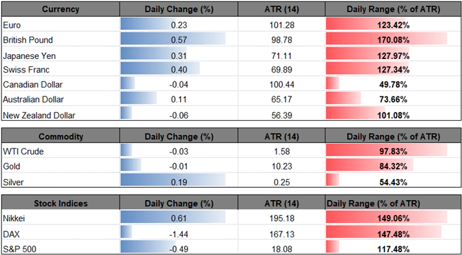The width and height of the screenshot is (462, 255).
Task: Select Australian Dollar row label
Action: [33, 100]
